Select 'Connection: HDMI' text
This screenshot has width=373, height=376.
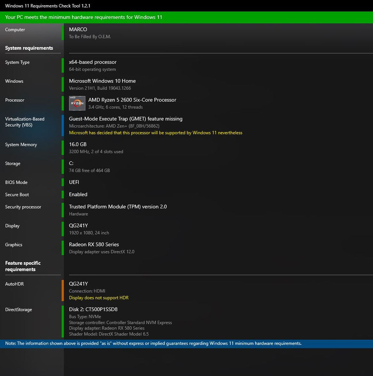[x=87, y=291]
